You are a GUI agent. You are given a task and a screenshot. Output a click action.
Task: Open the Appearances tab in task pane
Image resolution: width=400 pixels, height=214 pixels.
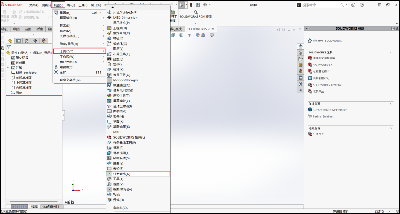pos(300,71)
